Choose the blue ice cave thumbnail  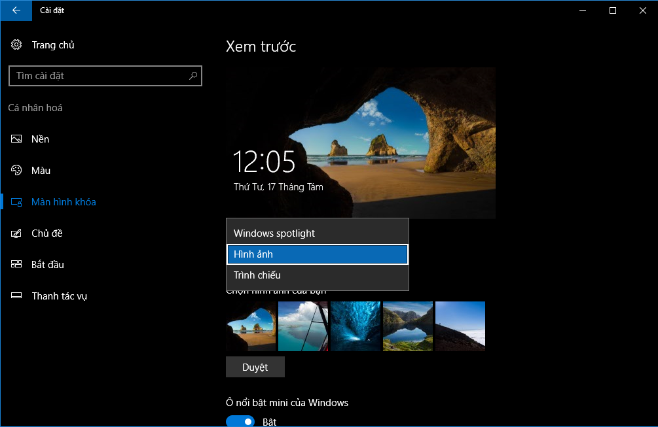click(355, 326)
